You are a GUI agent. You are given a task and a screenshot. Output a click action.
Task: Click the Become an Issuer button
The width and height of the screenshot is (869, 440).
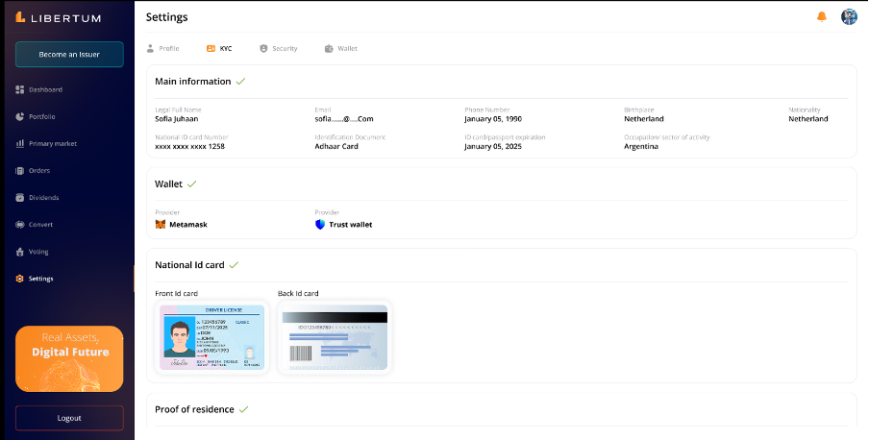click(x=69, y=55)
